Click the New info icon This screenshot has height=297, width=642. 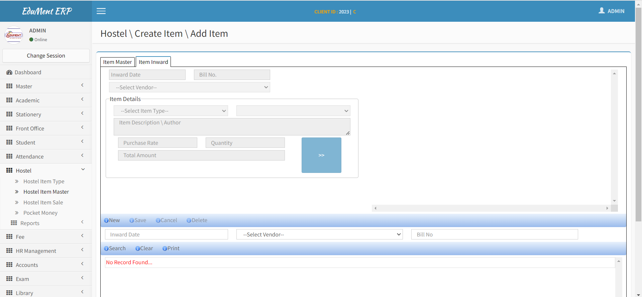pyautogui.click(x=106, y=220)
